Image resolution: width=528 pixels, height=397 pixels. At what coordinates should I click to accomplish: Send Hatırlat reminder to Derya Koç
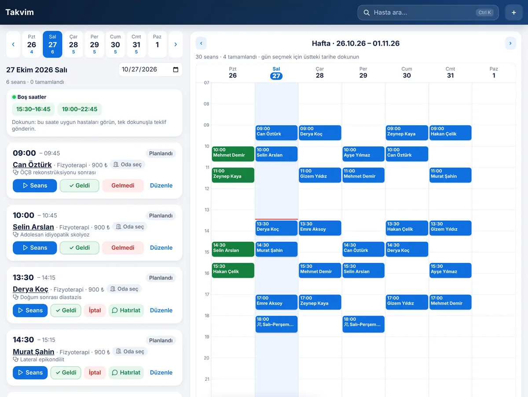(x=126, y=310)
